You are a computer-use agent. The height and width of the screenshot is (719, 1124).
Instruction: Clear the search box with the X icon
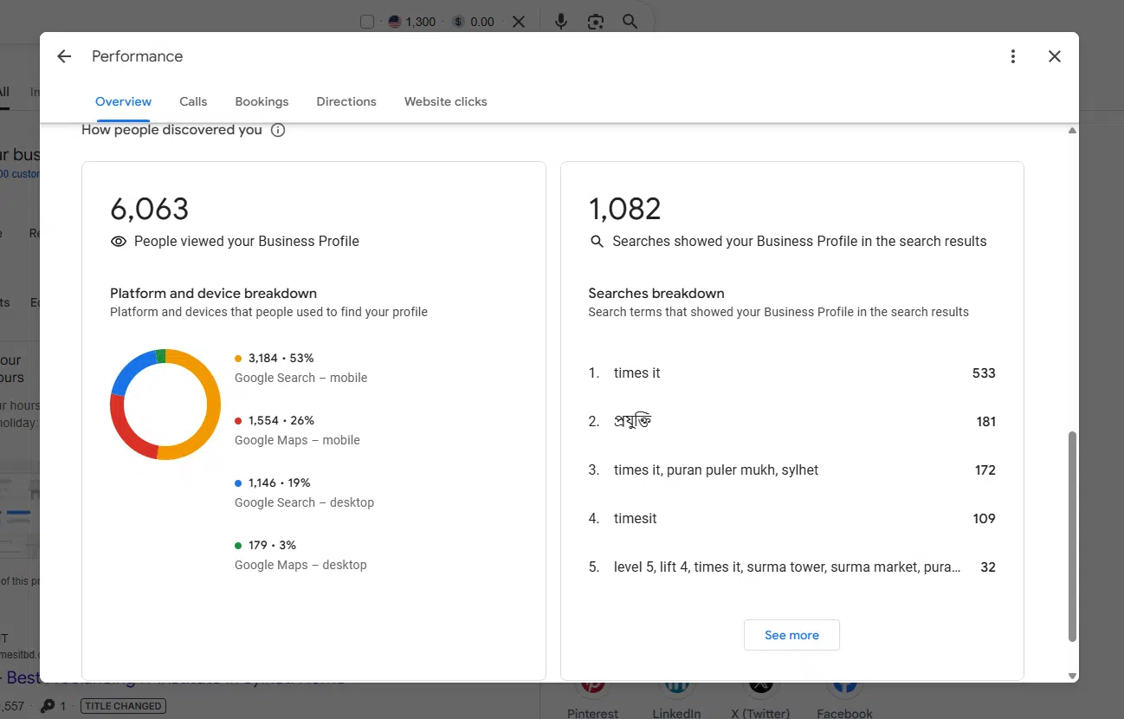pyautogui.click(x=519, y=22)
